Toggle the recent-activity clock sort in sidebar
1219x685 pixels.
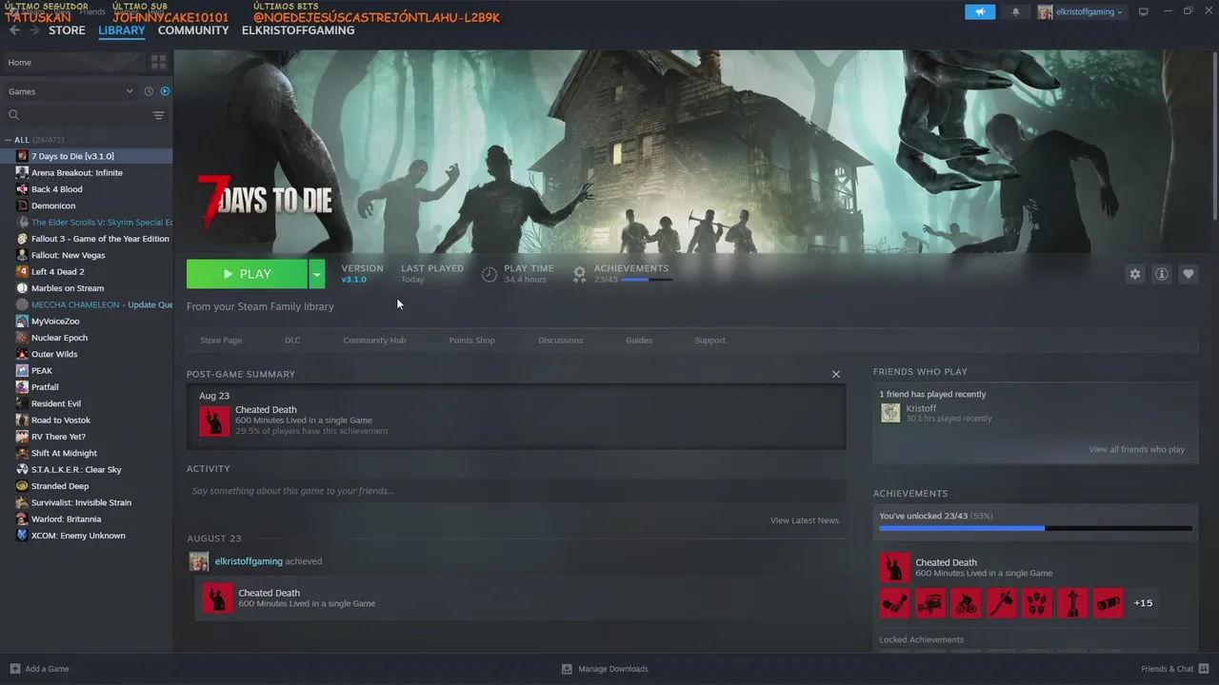[x=149, y=91]
